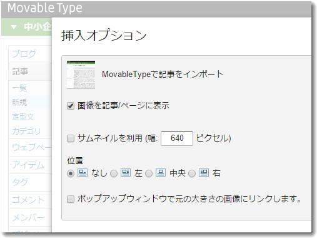The image size is (317, 238).
Task: Uncheck '画像を記事/ページに表示' checkbox
Action: pos(71,106)
